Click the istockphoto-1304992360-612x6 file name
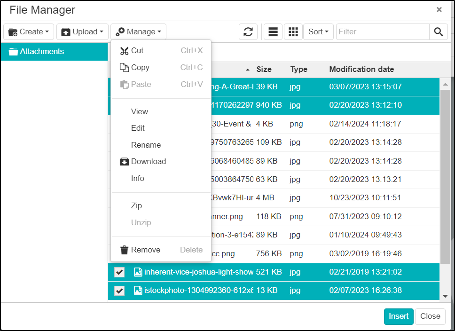Image resolution: width=455 pixels, height=331 pixels. coord(199,291)
